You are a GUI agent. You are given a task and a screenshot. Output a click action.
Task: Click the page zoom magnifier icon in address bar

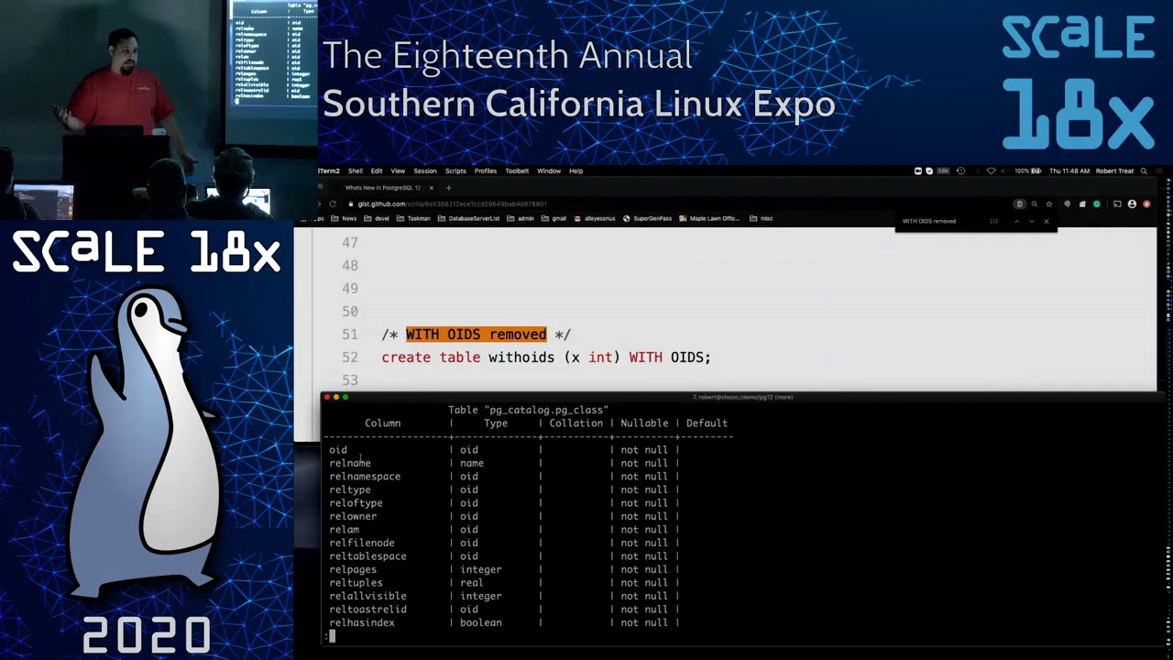[x=1035, y=203]
